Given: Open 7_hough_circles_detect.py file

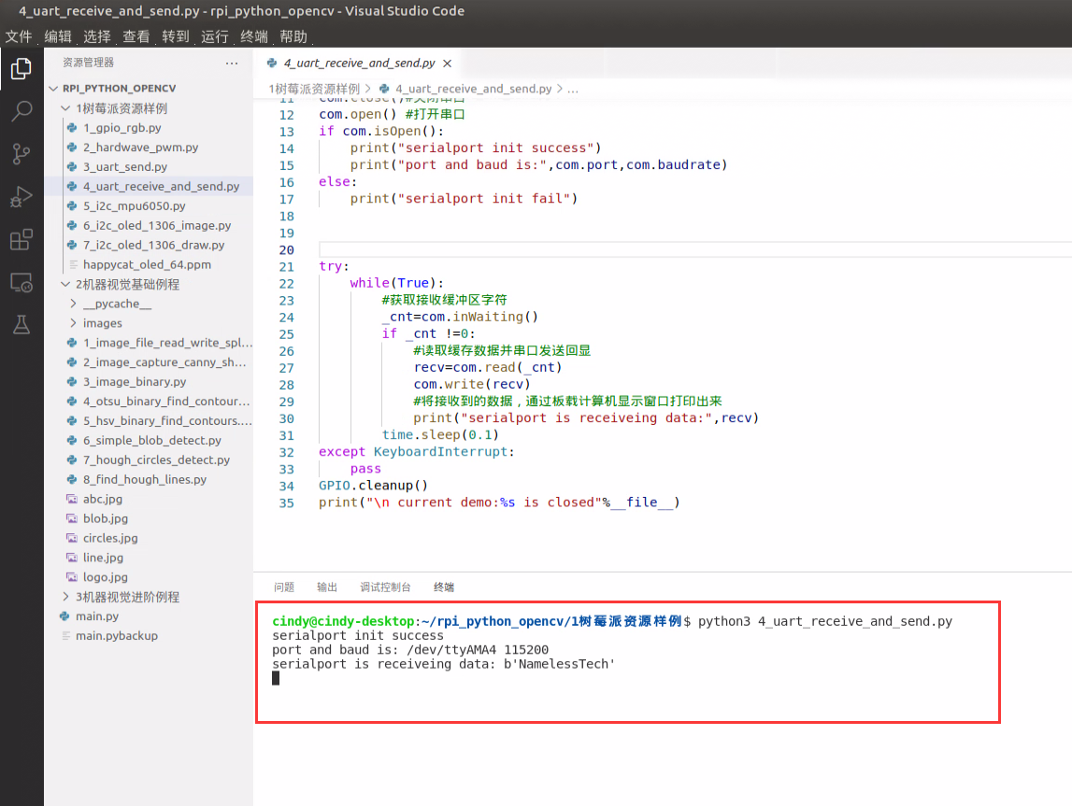Looking at the screenshot, I should coord(157,460).
